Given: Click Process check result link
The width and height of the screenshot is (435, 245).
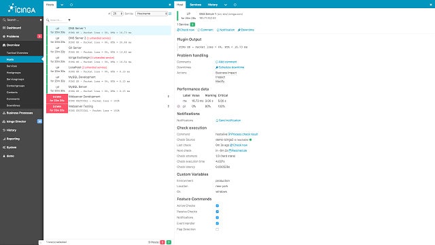Looking at the screenshot, I should (x=243, y=134).
